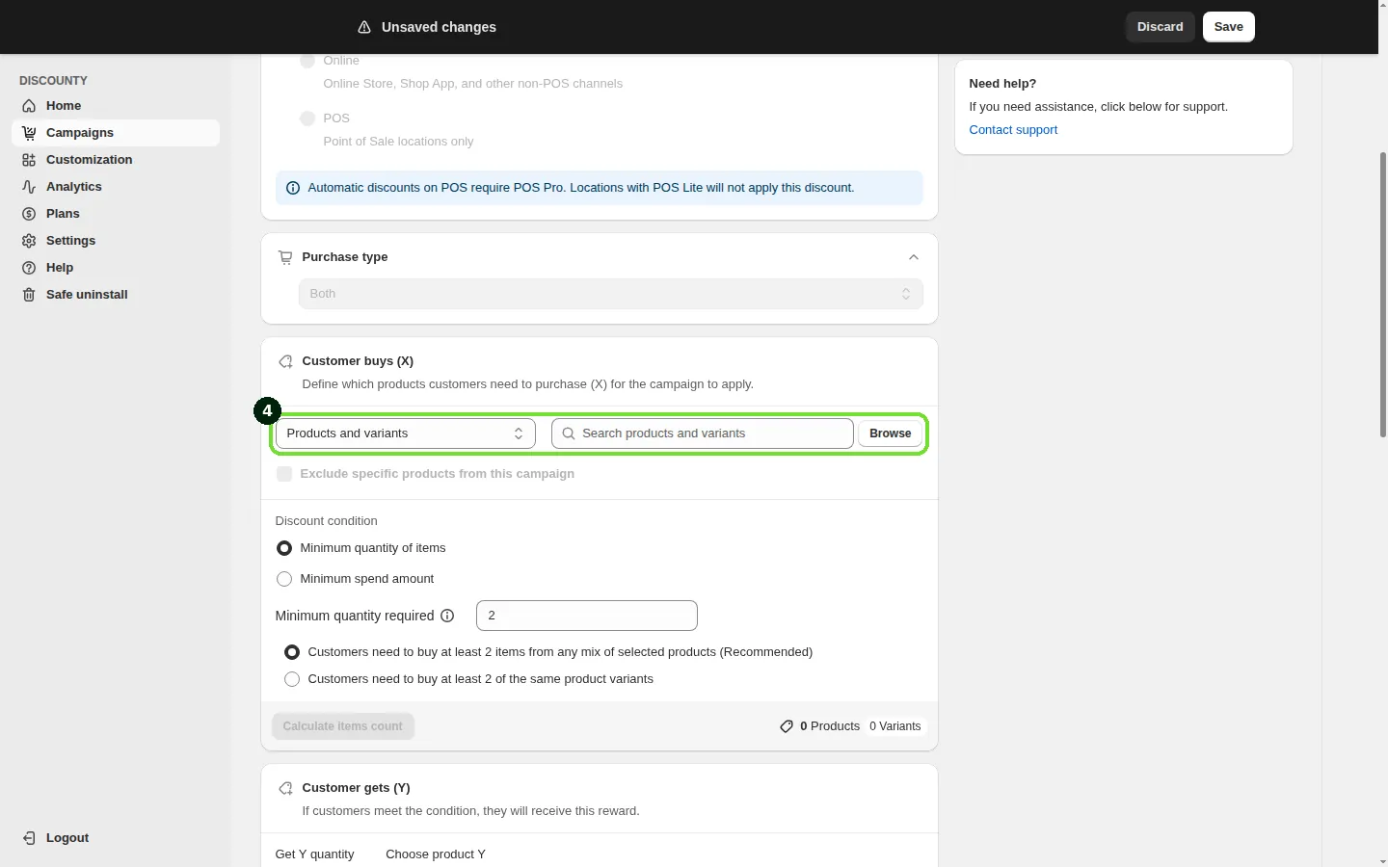Click Logout in the sidebar
Image resolution: width=1388 pixels, height=867 pixels.
116,838
